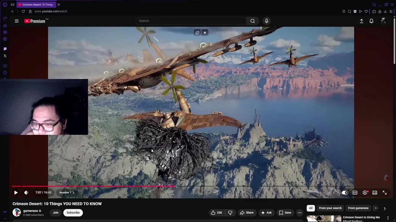Open a new browser tab
Viewport: 396px width, 222px height.
[58, 5]
